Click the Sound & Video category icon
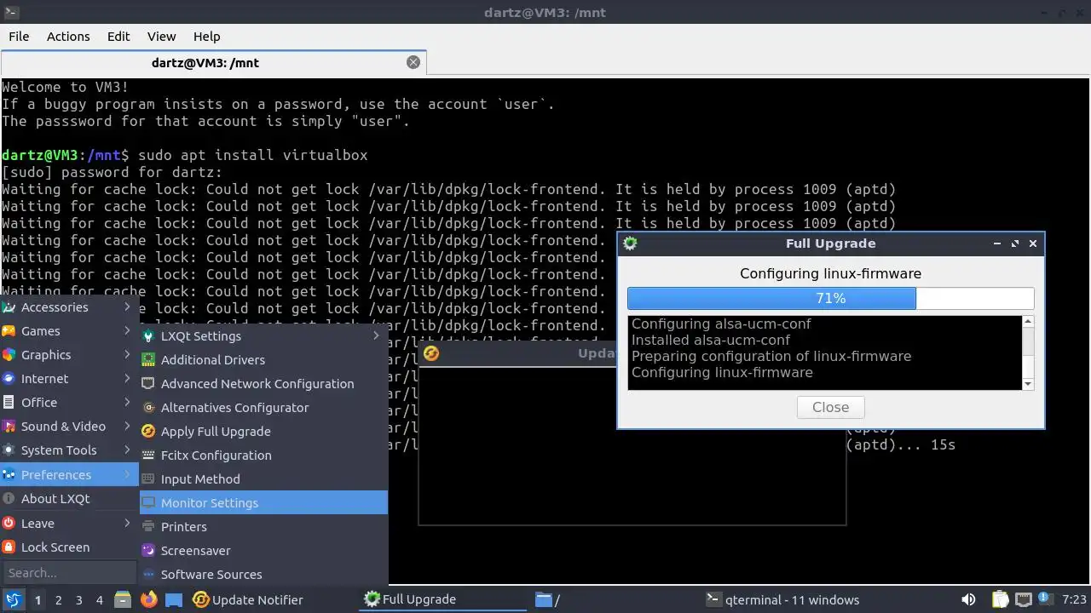This screenshot has height=613, width=1091. coord(9,427)
